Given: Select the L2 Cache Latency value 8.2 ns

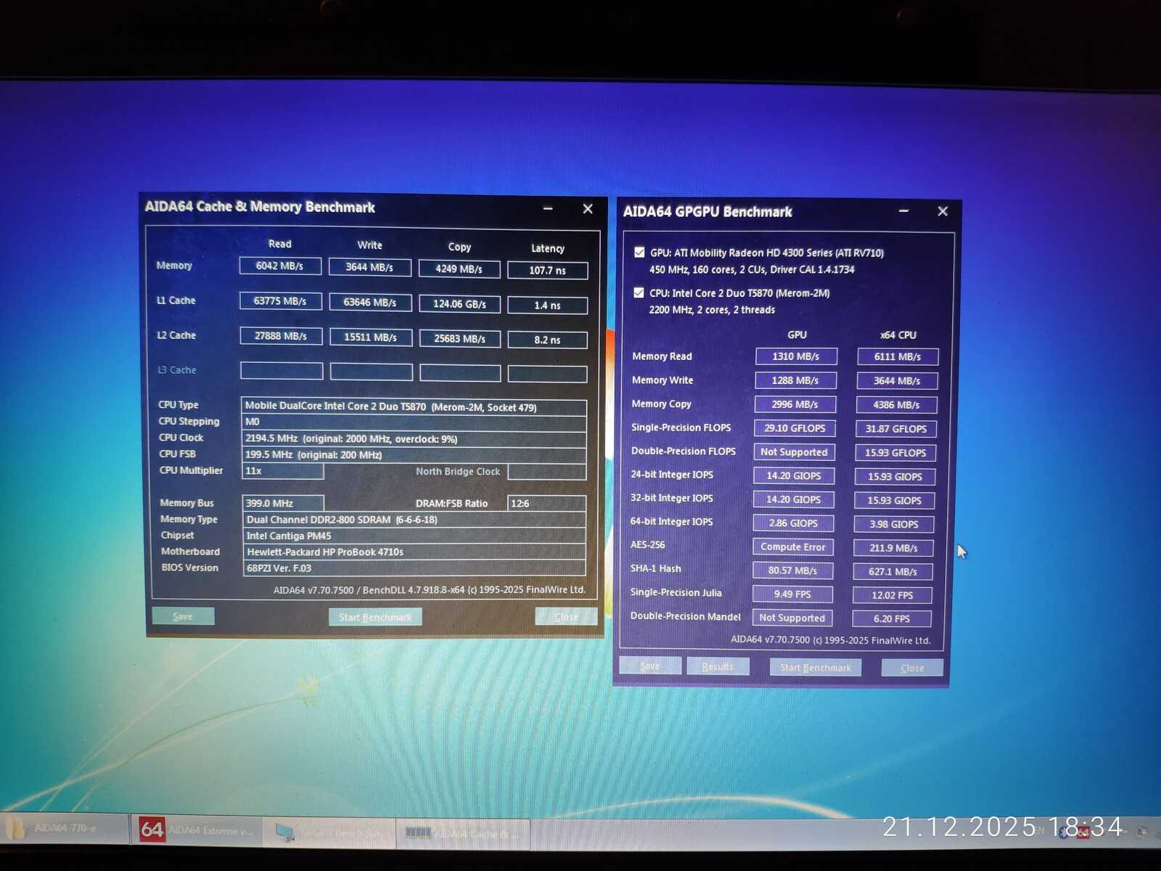Looking at the screenshot, I should (x=548, y=340).
